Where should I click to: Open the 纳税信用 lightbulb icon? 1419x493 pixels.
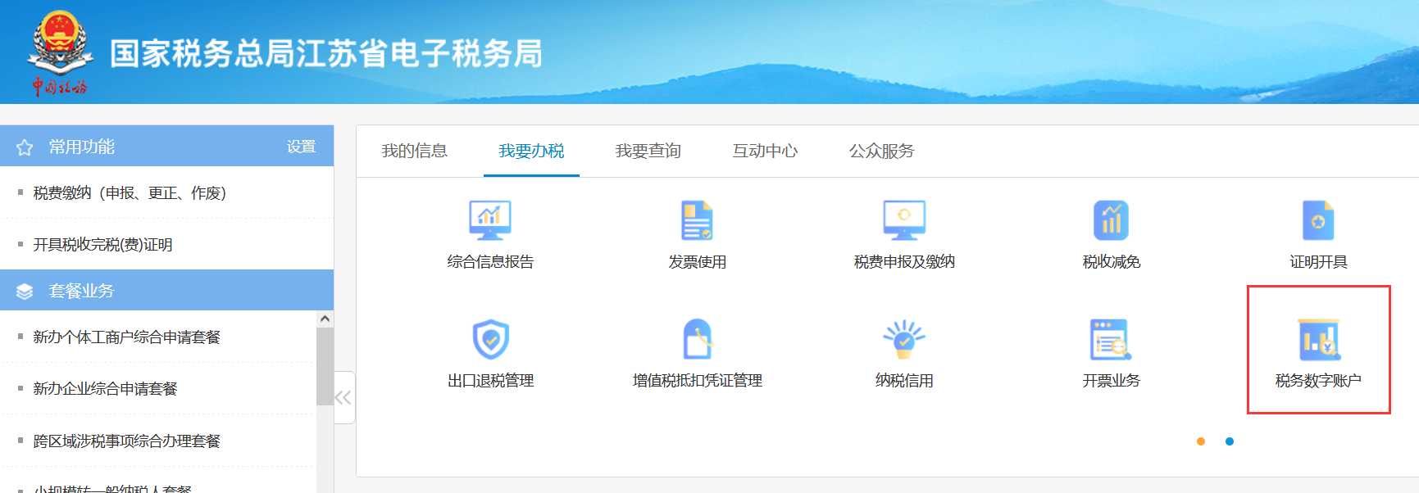coord(904,338)
